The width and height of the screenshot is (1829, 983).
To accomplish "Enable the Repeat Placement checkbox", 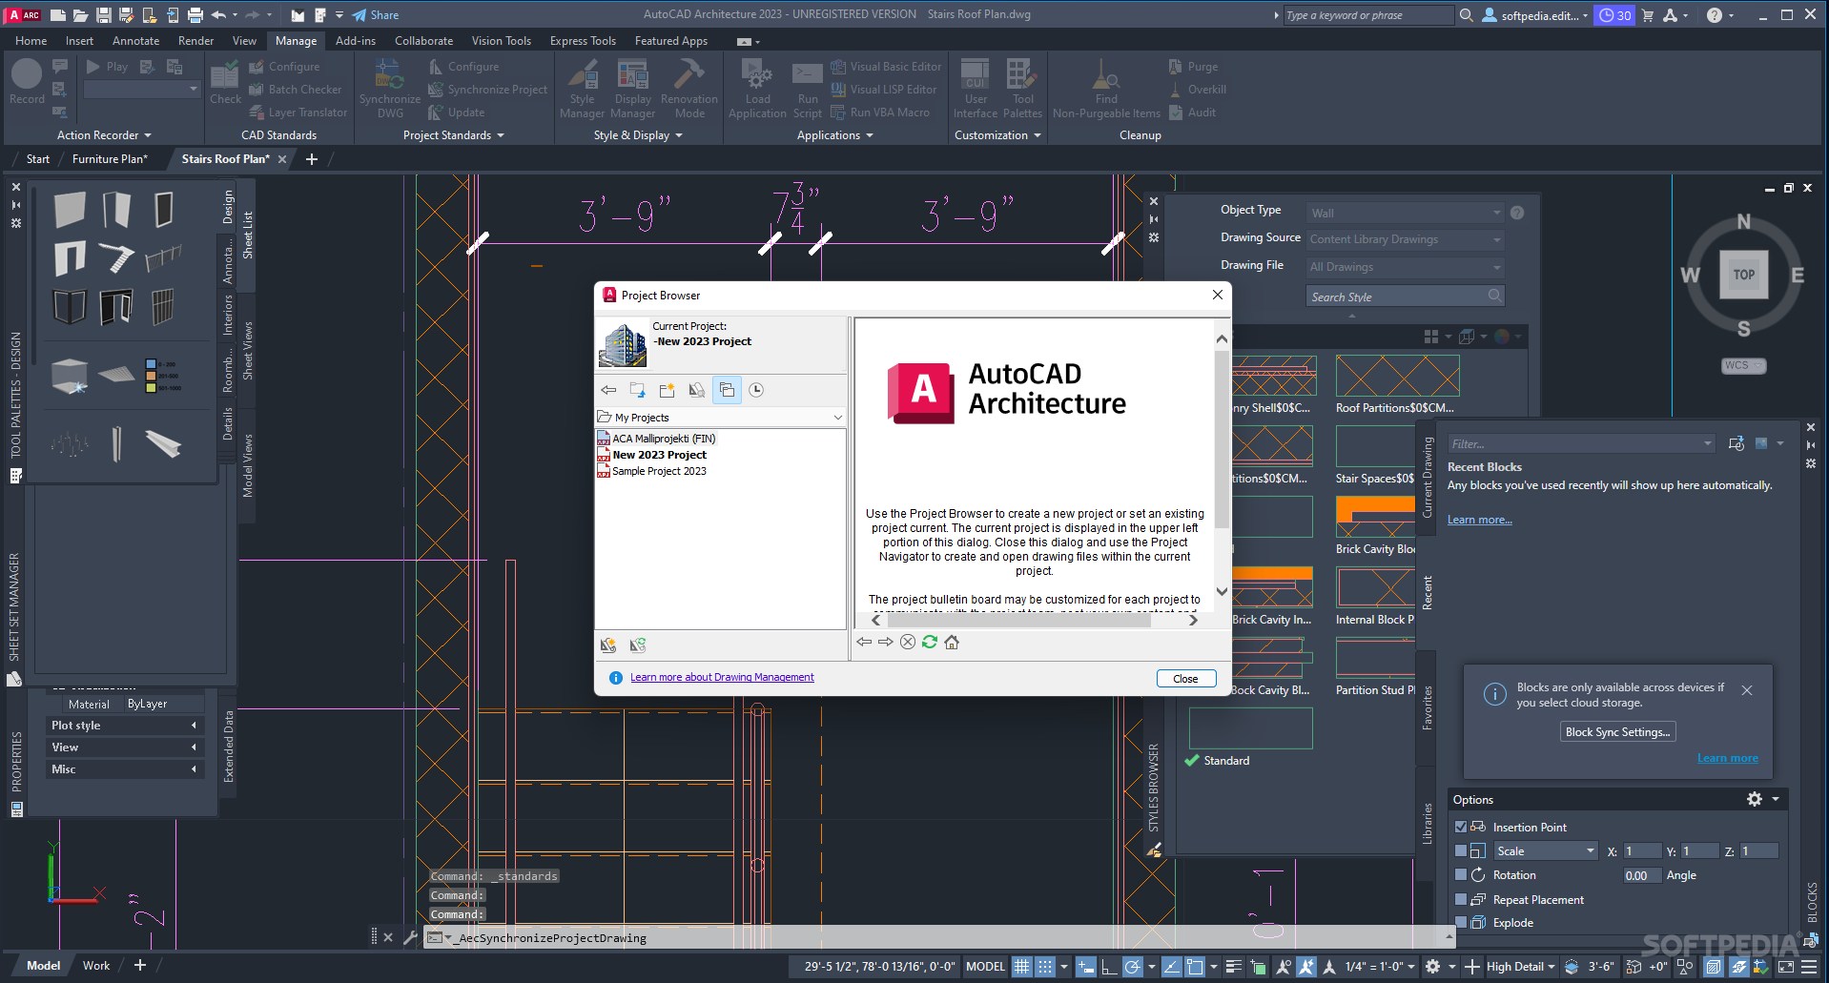I will coord(1461,899).
